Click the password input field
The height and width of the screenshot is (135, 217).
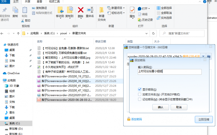pyautogui.click(x=169, y=72)
